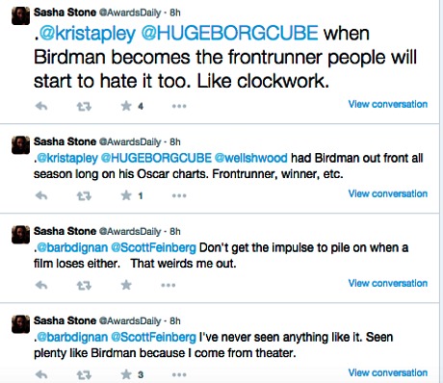Favorite the 'That weirds me out' tweet
Image resolution: width=443 pixels, height=383 pixels.
(x=126, y=285)
